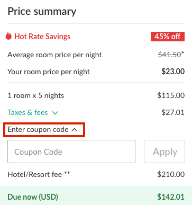Open the Taxes & fees breakdown link
Image resolution: width=192 pixels, height=205 pixels.
point(28,112)
